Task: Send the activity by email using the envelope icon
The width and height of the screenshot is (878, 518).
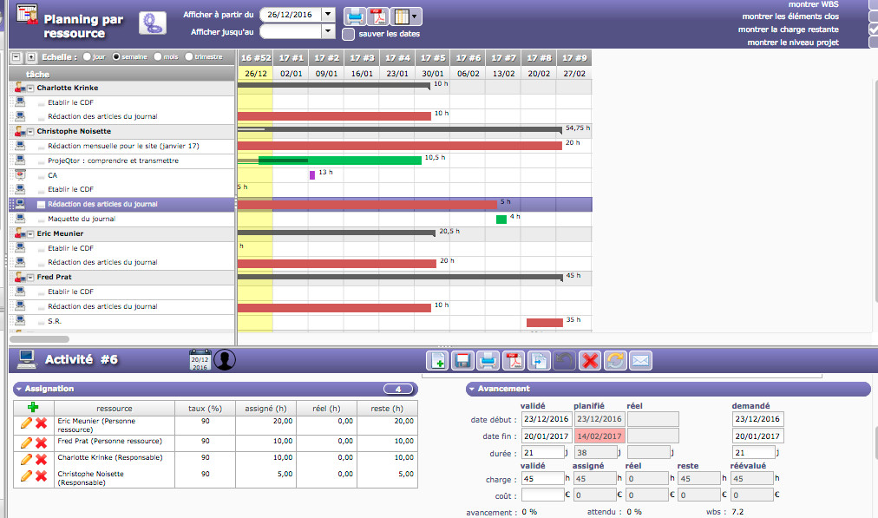Action: (x=640, y=360)
